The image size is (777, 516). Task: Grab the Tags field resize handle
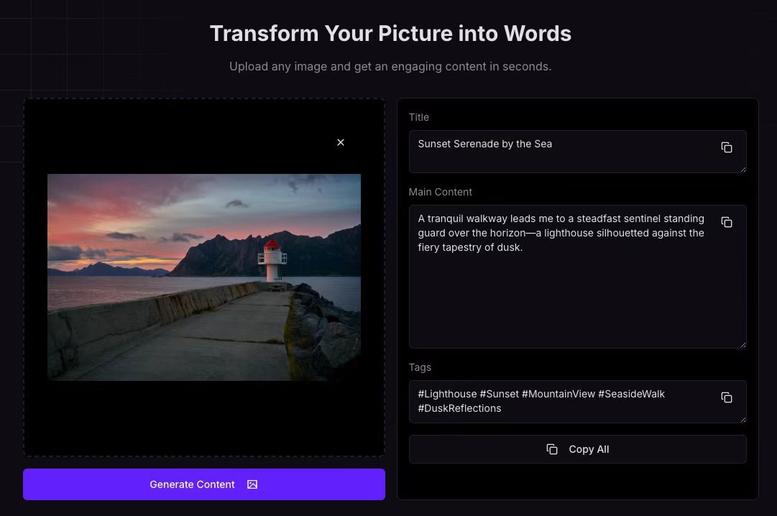click(x=742, y=420)
